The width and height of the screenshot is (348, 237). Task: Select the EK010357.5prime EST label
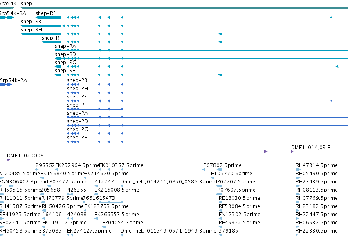click(x=121, y=165)
